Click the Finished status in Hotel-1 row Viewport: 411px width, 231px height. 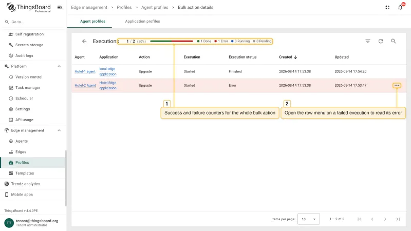[235, 71]
